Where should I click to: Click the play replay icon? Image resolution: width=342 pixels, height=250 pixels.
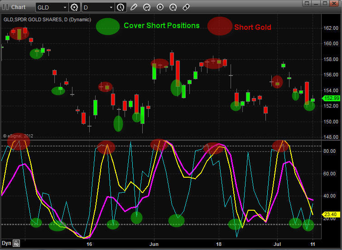[x=160, y=7]
